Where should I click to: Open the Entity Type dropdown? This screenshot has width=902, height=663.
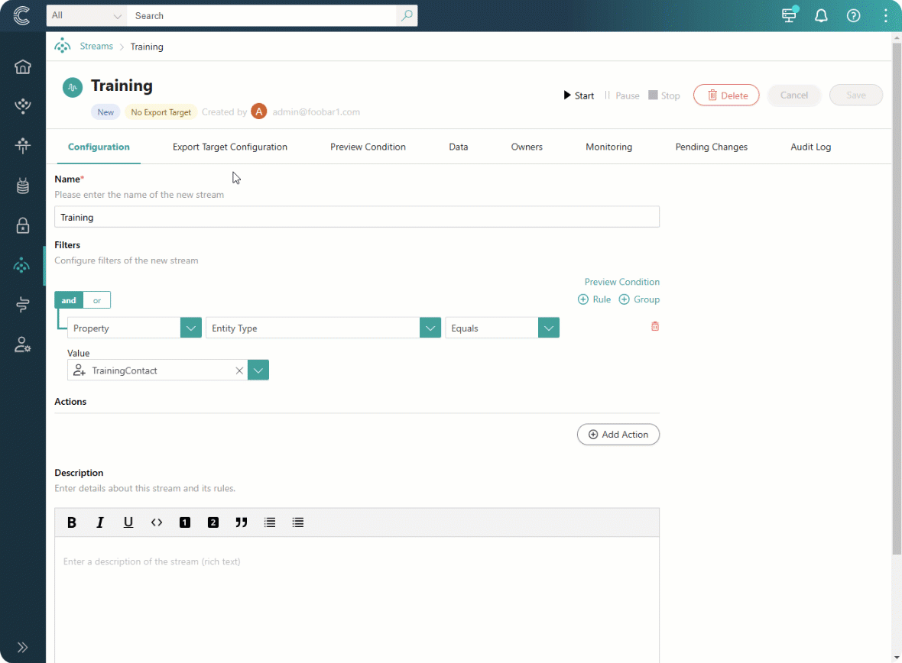click(430, 328)
